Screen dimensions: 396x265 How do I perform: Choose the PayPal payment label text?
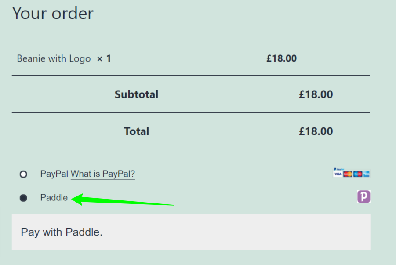tap(54, 174)
